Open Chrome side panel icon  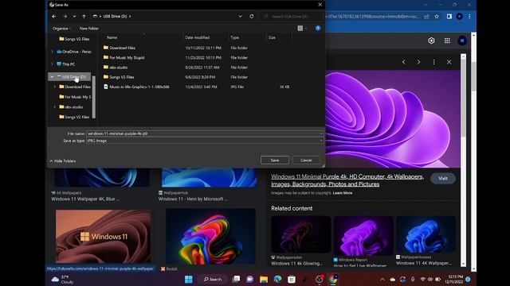click(x=449, y=17)
